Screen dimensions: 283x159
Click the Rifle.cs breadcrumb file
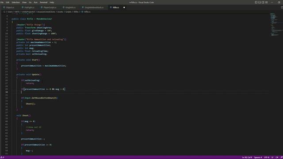pos(86,12)
